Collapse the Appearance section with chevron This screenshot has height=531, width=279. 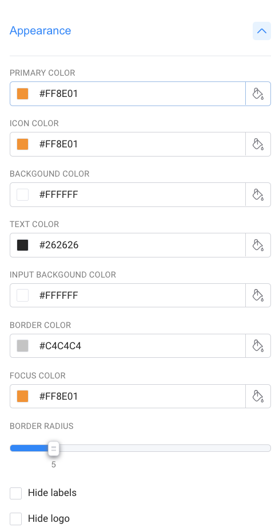[x=262, y=31]
